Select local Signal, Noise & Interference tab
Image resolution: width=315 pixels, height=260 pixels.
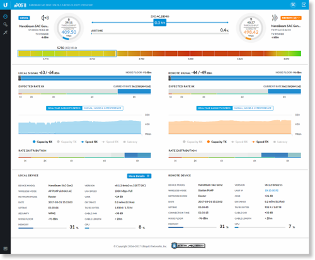coord(103,108)
